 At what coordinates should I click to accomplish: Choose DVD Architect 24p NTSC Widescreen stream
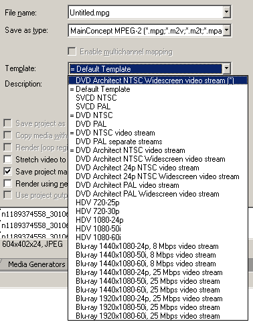point(158,176)
